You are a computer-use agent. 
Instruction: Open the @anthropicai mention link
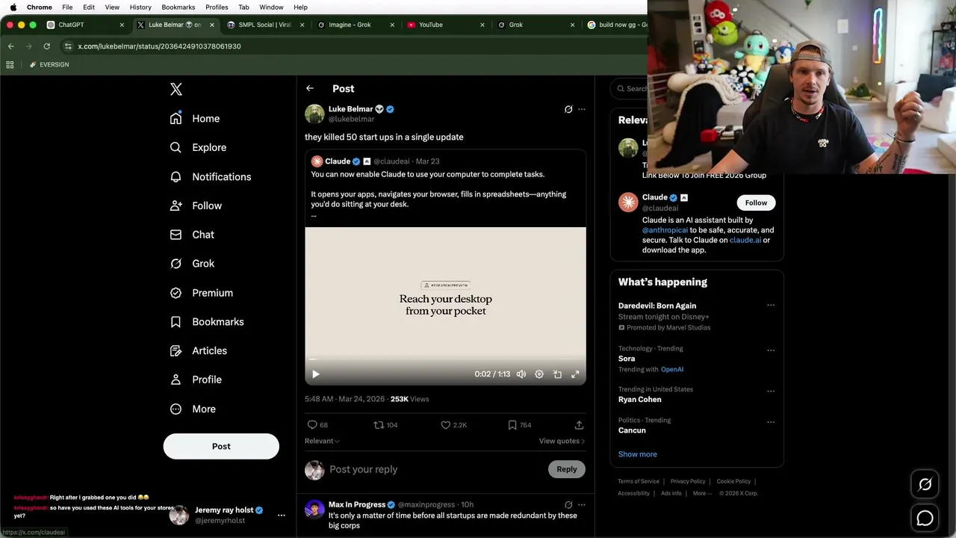coord(665,230)
